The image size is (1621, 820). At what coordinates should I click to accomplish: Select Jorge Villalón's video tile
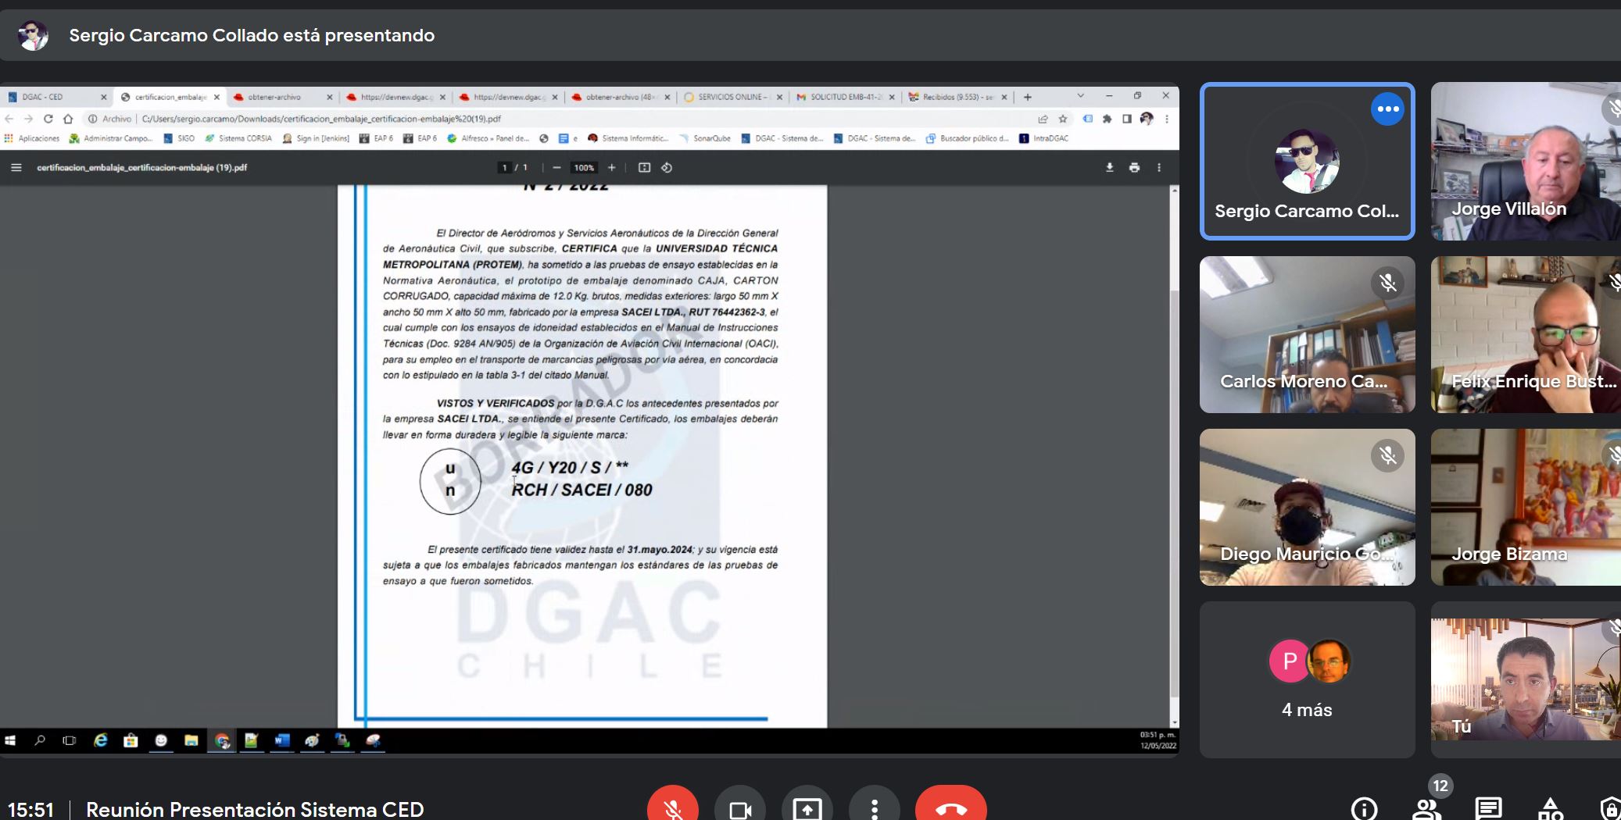pyautogui.click(x=1526, y=161)
